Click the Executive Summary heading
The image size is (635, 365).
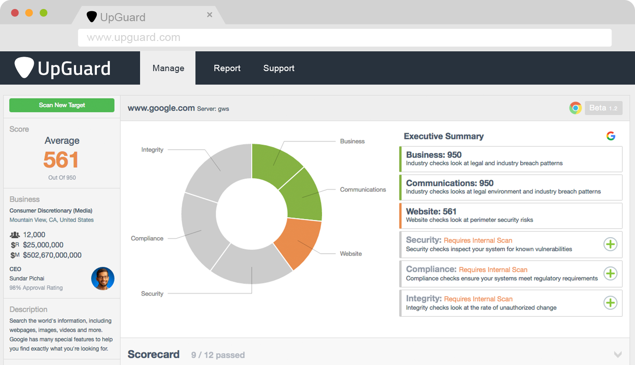pyautogui.click(x=444, y=136)
